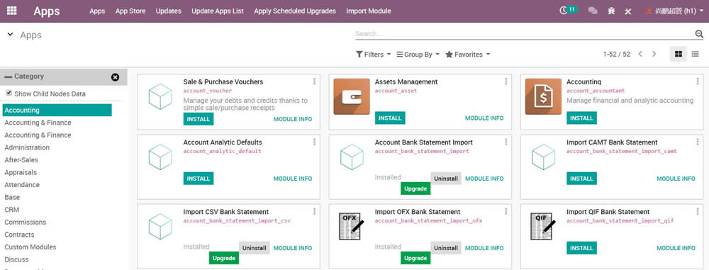Select the Appraisals category
The height and width of the screenshot is (270, 709).
(21, 172)
